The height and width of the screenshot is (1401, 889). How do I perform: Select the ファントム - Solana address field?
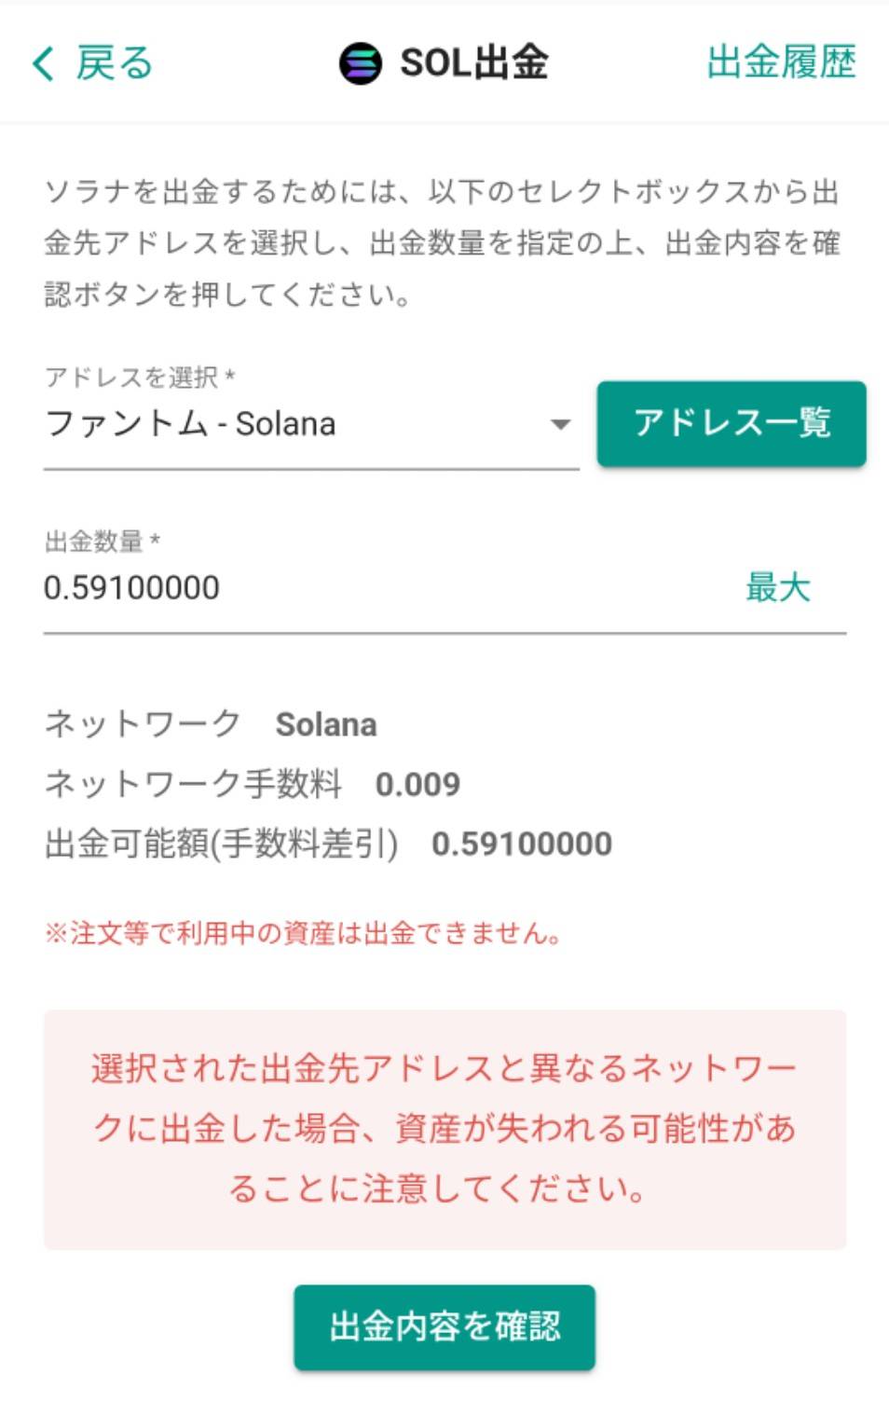280,425
